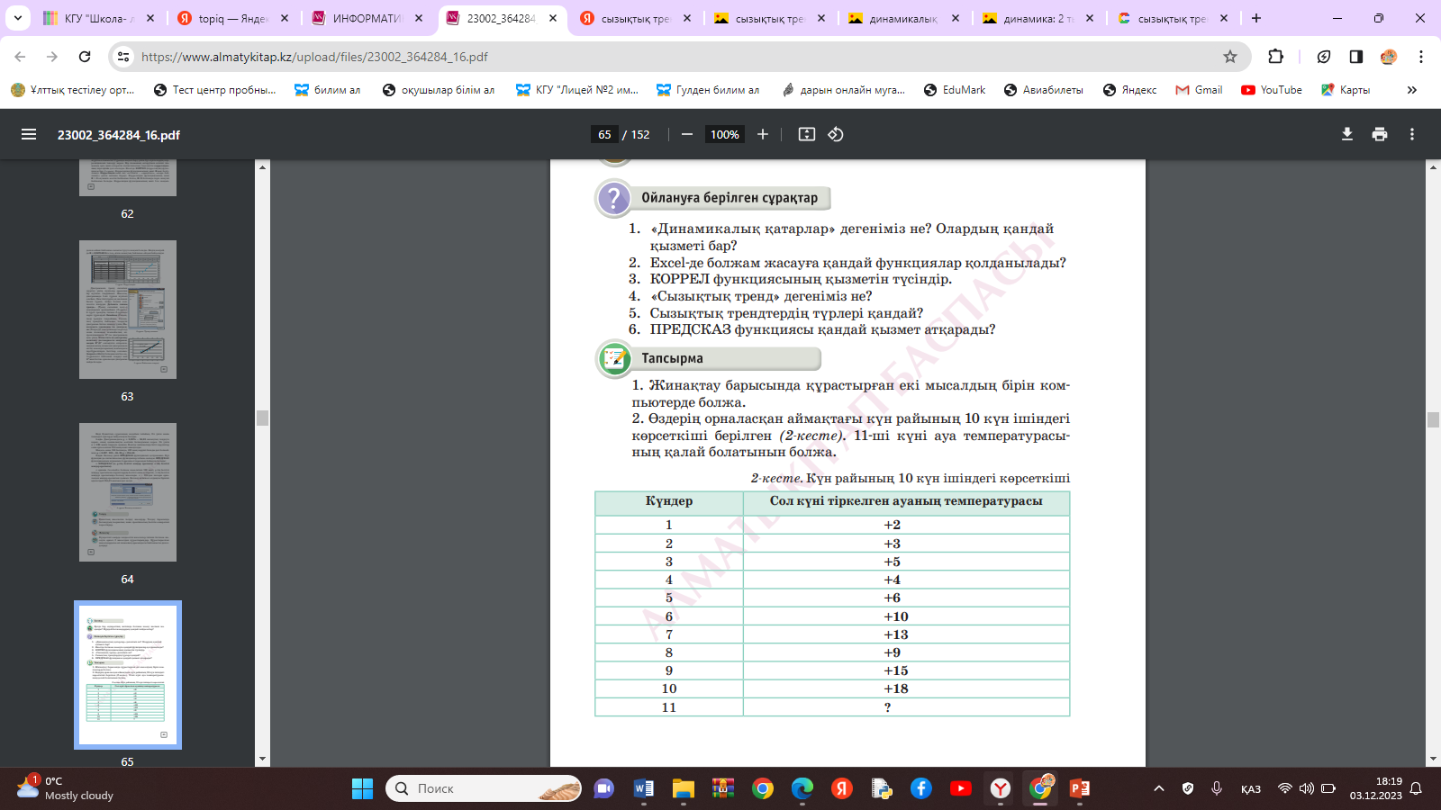View site information icon in address bar

click(123, 57)
